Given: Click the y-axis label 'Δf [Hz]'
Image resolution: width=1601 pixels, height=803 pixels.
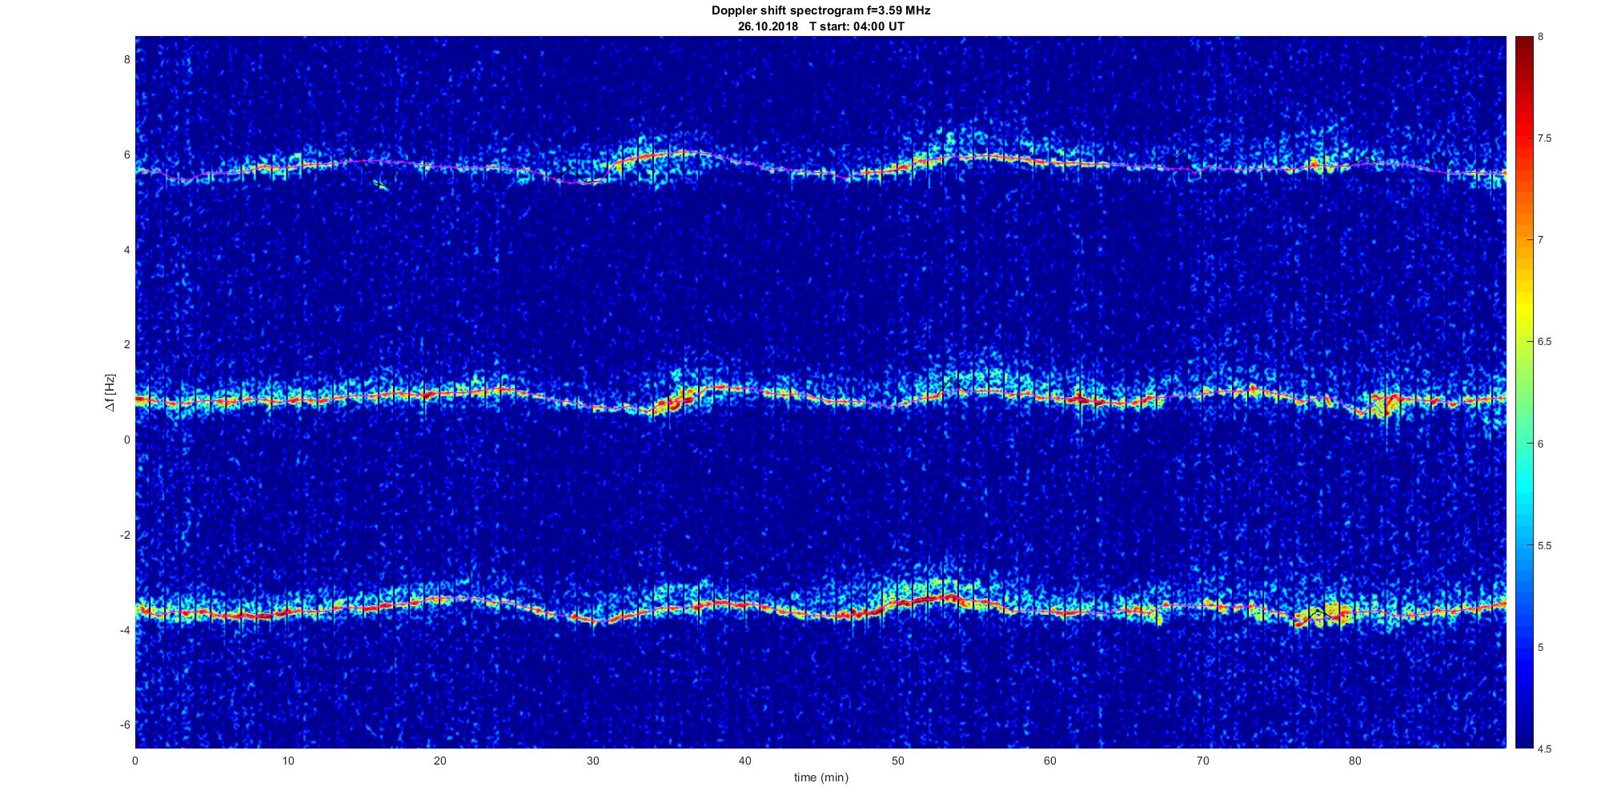Looking at the screenshot, I should click(110, 392).
